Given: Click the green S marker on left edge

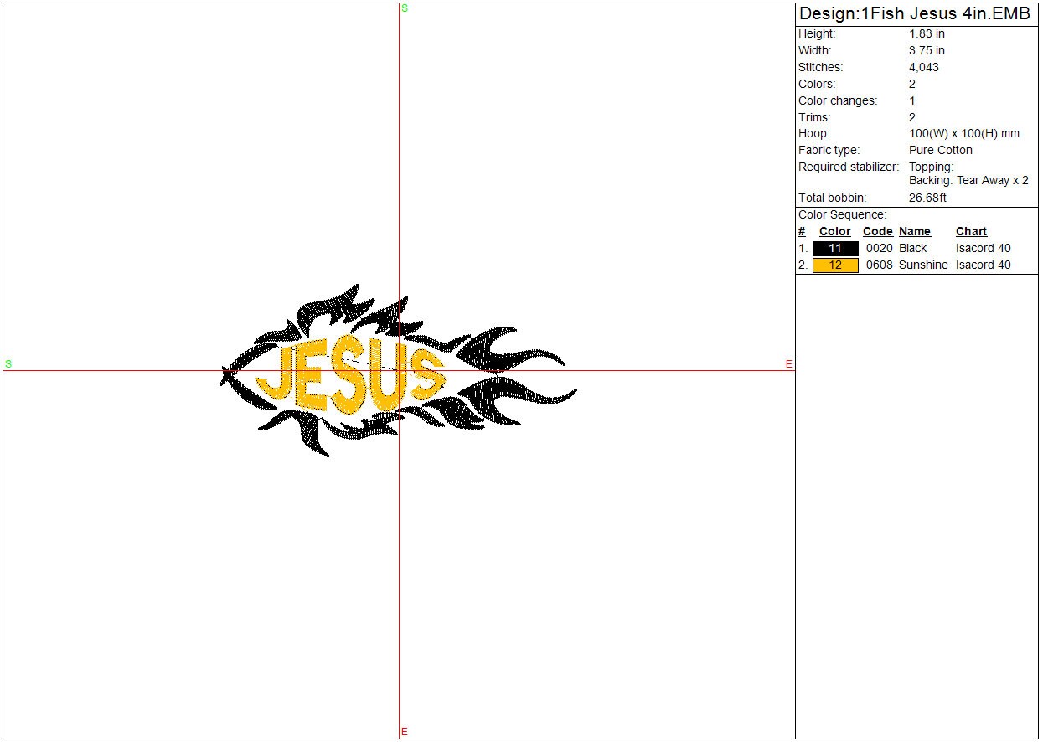Looking at the screenshot, I should click(x=8, y=364).
